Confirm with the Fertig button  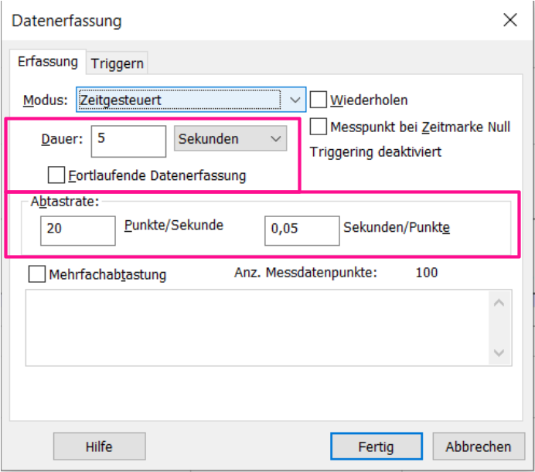(x=377, y=446)
